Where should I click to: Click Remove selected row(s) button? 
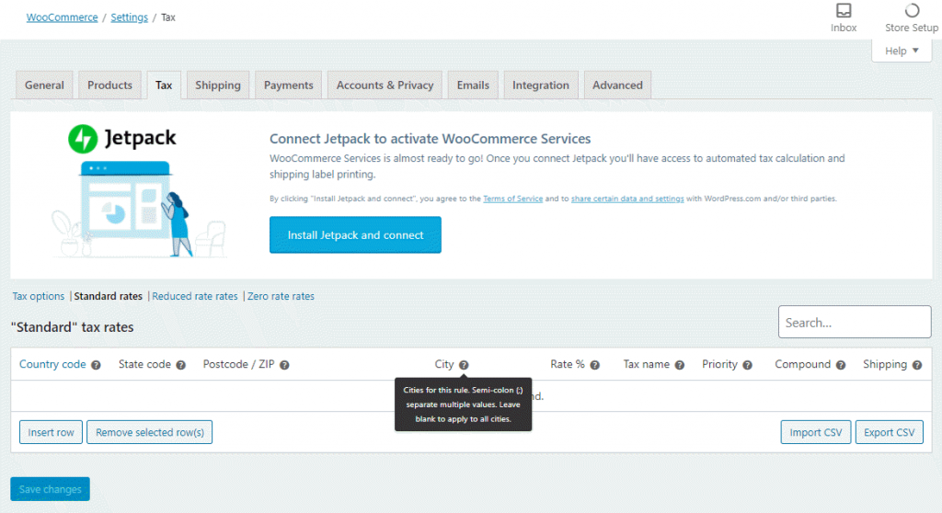(x=150, y=432)
